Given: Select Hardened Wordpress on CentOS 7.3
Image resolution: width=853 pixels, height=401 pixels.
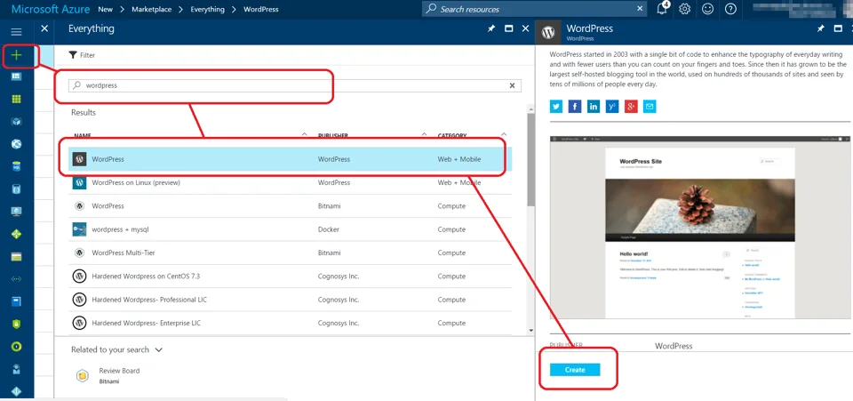Looking at the screenshot, I should click(x=290, y=277).
